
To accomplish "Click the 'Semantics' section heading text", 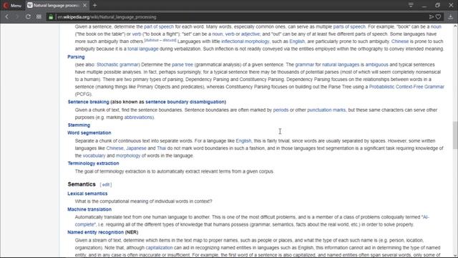I will (x=82, y=184).
